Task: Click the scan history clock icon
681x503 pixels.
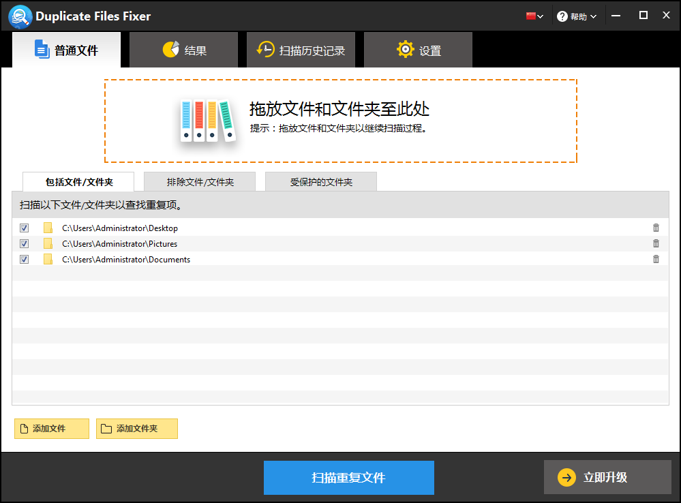Action: point(265,50)
